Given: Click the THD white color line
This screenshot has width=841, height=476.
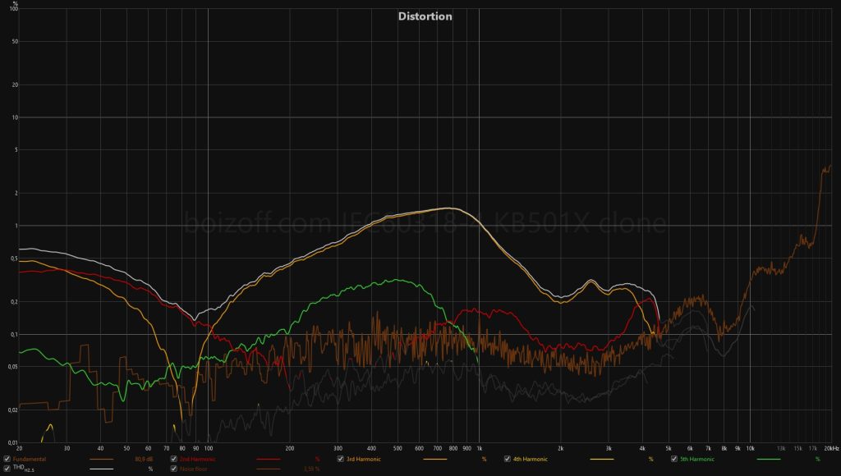Looking at the screenshot, I should [101, 469].
